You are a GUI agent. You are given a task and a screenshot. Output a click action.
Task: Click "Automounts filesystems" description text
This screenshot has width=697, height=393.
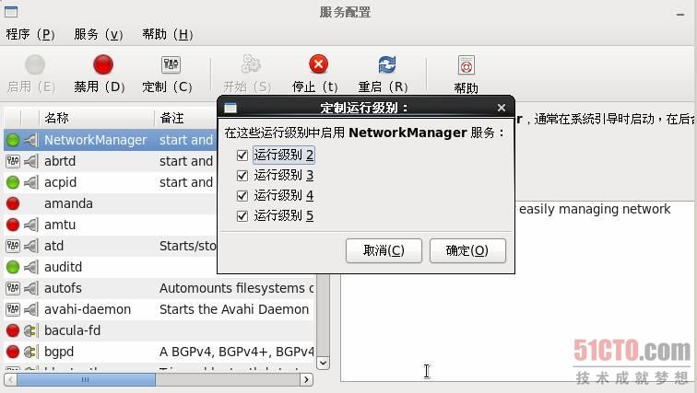click(x=236, y=288)
